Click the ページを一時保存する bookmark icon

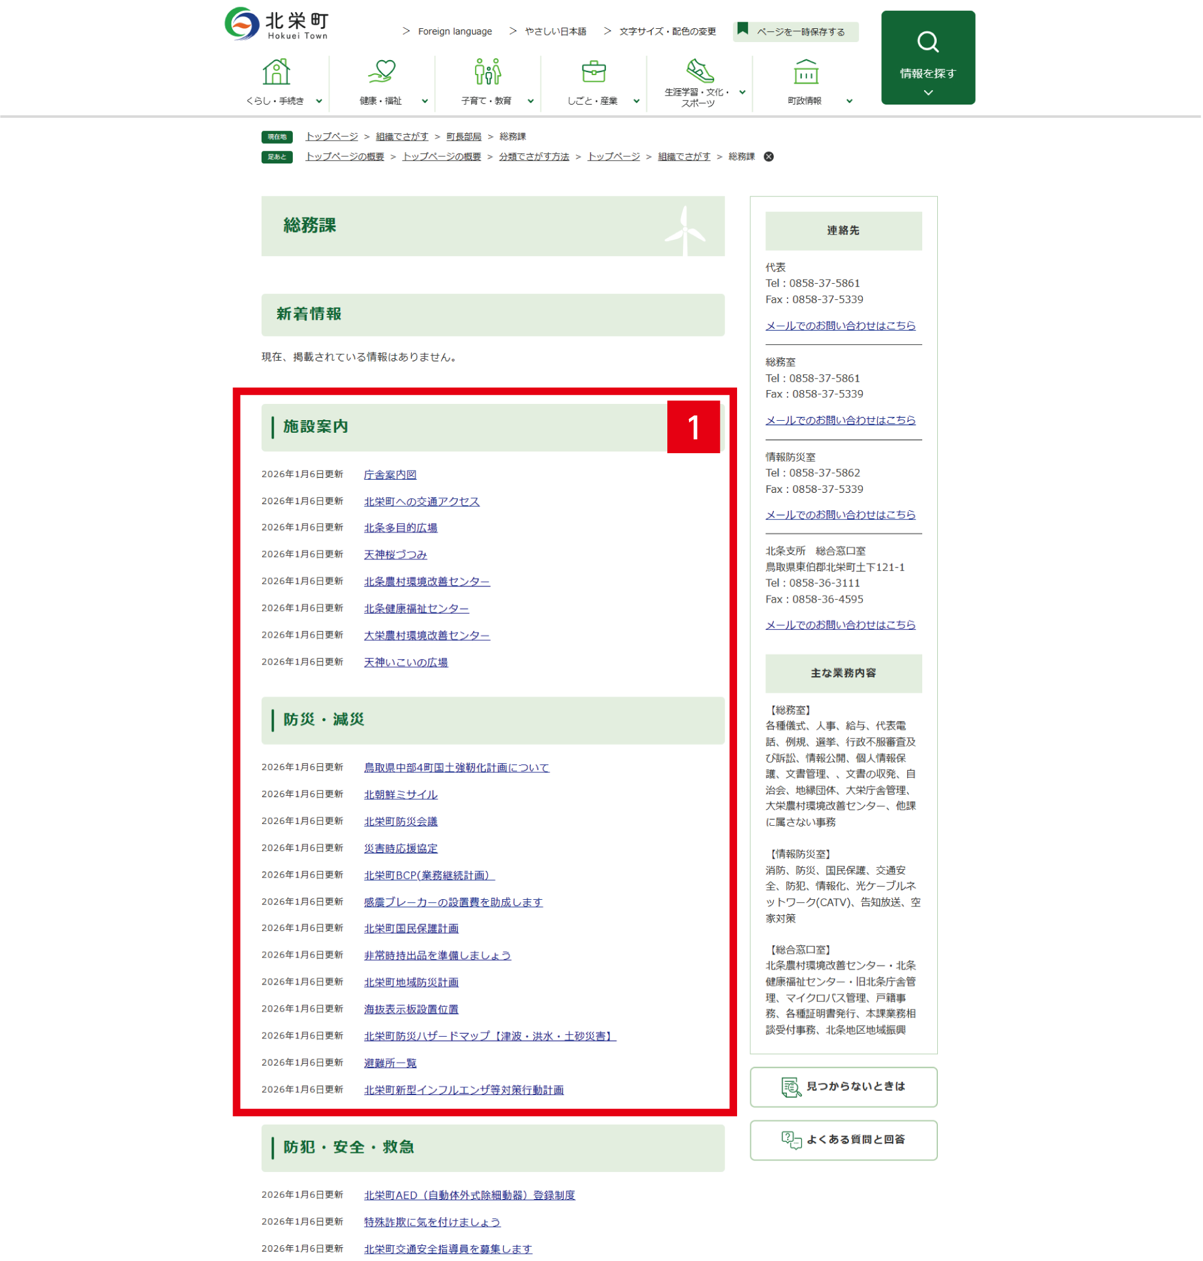(x=742, y=28)
